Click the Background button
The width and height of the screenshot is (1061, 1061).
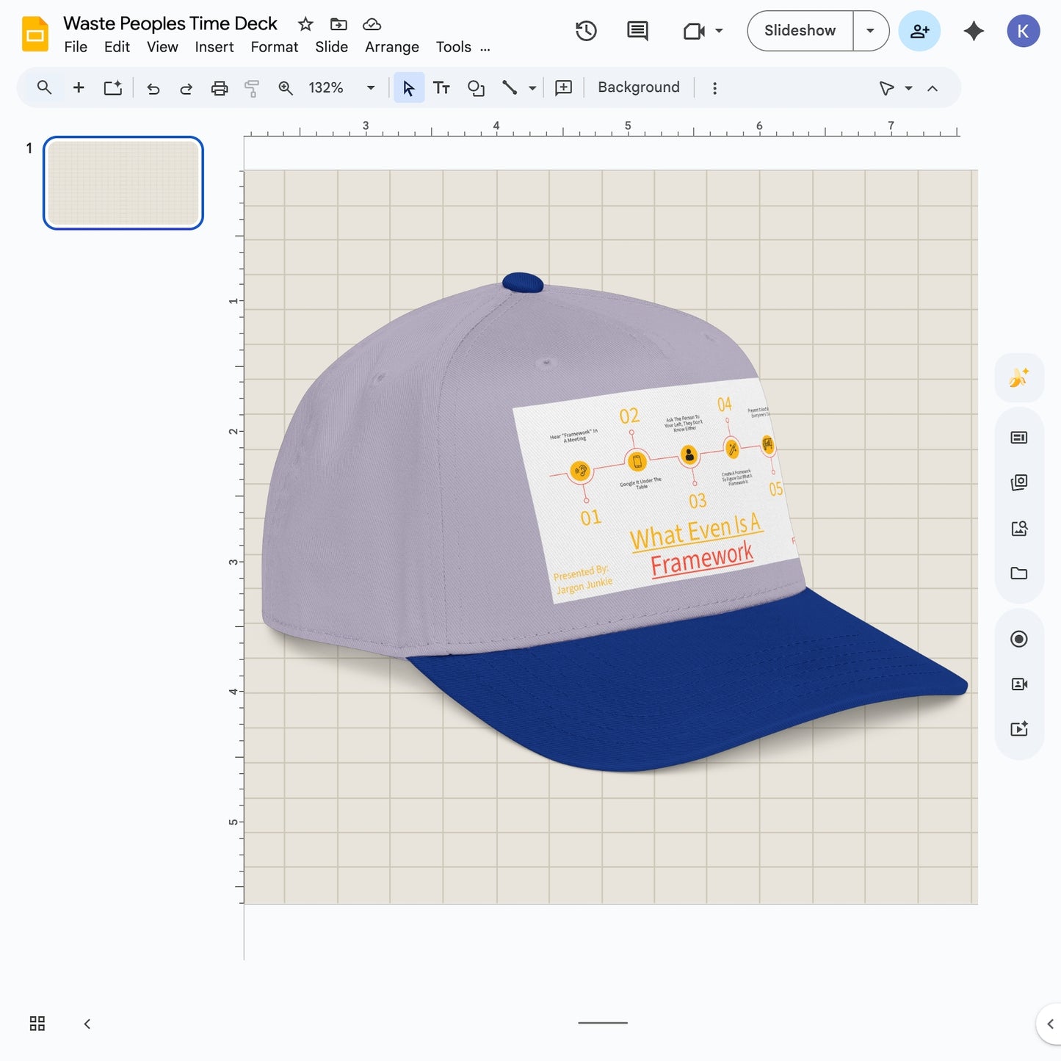637,87
